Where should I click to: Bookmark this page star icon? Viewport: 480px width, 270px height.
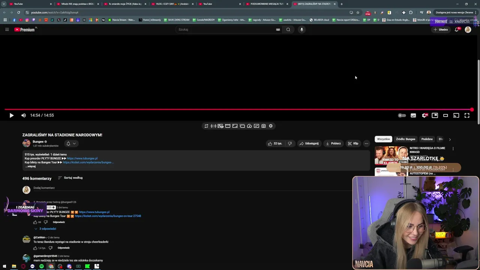(x=358, y=12)
